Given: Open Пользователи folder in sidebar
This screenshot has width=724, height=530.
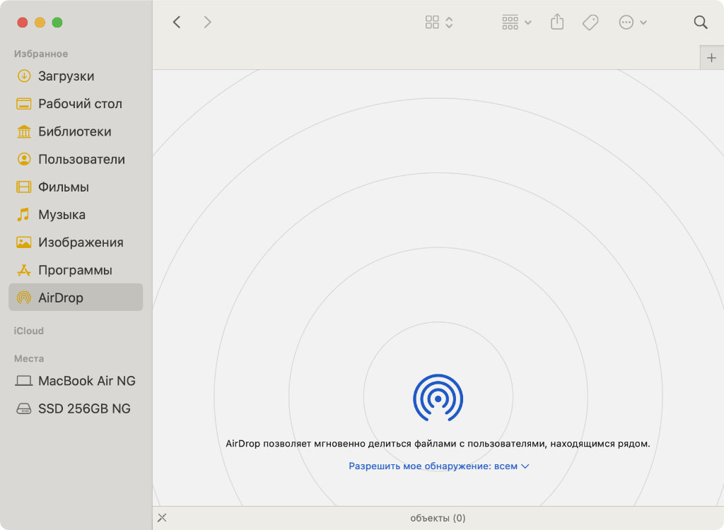Looking at the screenshot, I should click(x=81, y=159).
